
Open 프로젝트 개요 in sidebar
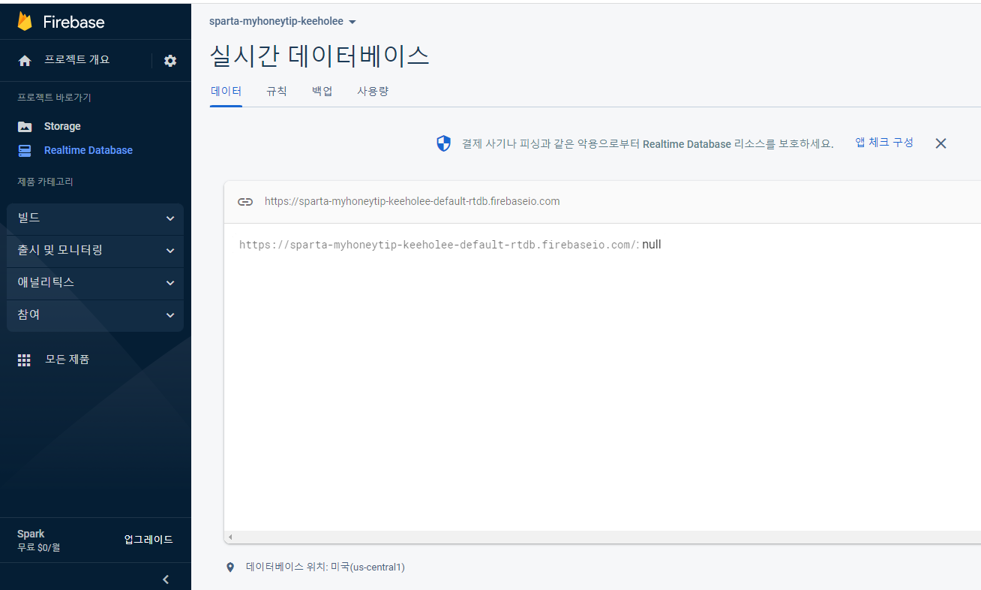(76, 60)
